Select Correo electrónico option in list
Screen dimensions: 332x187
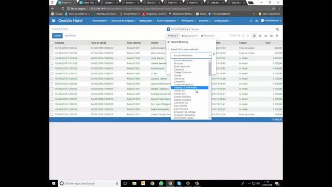[189, 85]
